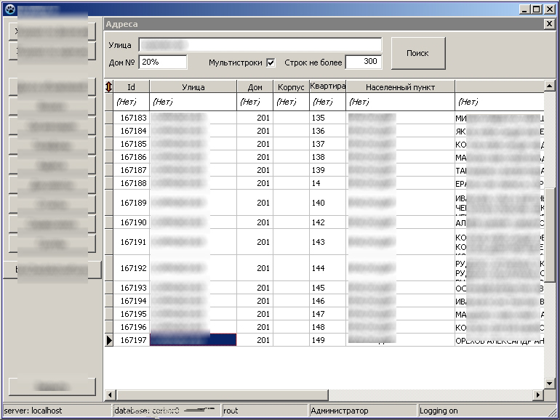
Task: Click the horizontal scrollbar left arrow
Action: [110, 395]
